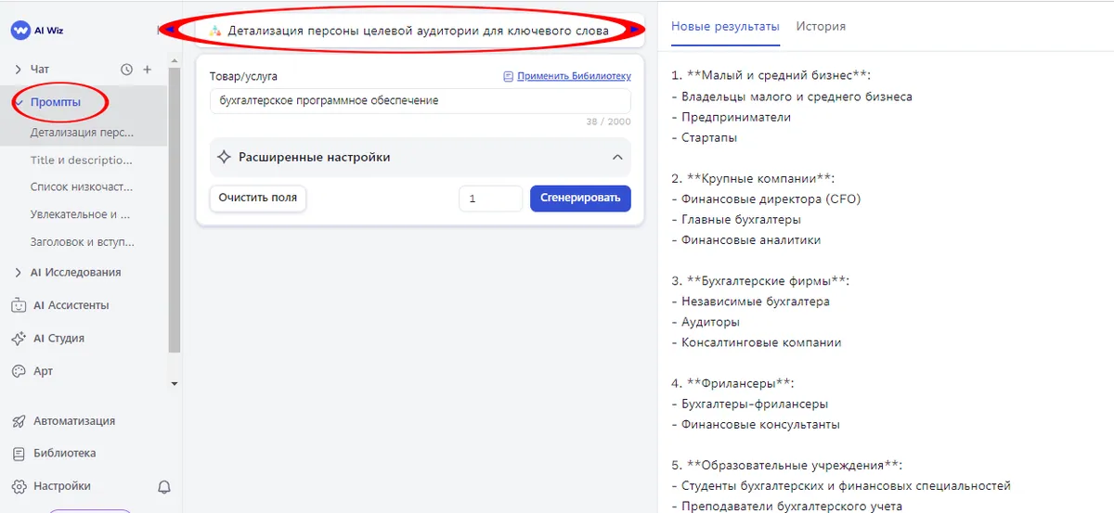Click the results count field showing 1

[x=490, y=199]
